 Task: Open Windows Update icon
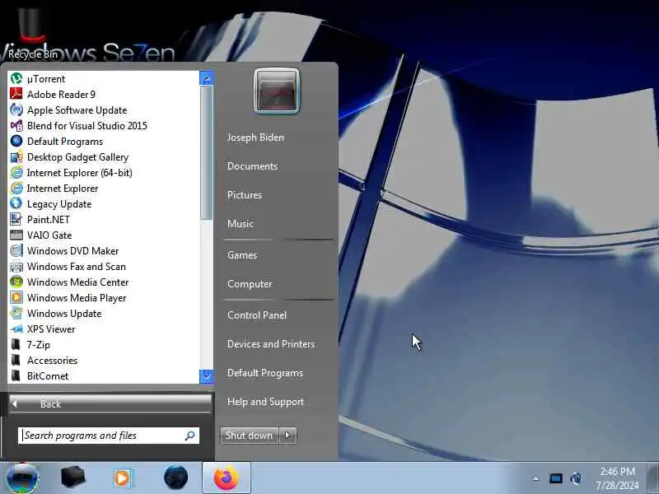tap(16, 314)
